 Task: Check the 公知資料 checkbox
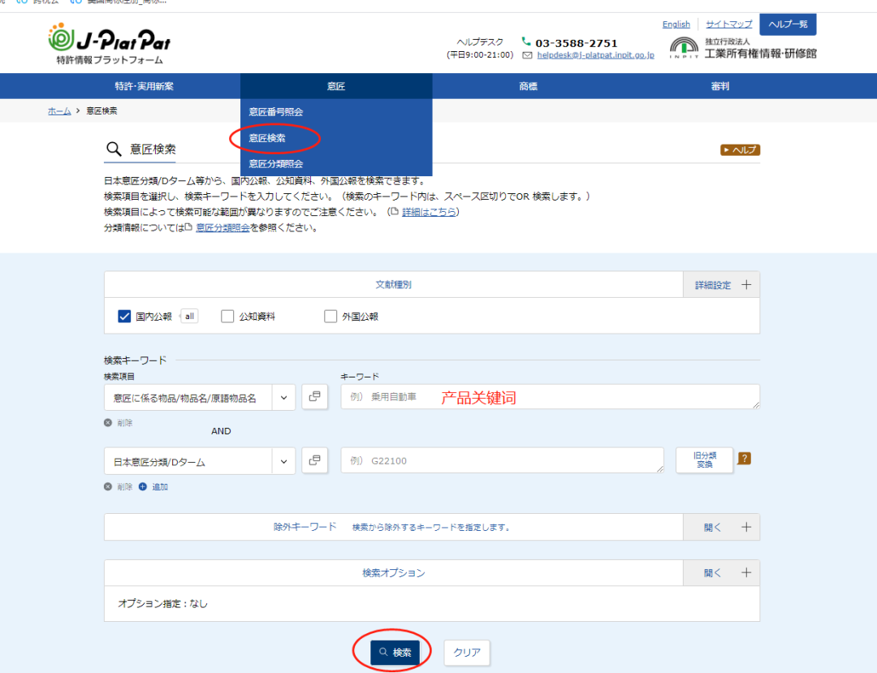pos(227,317)
